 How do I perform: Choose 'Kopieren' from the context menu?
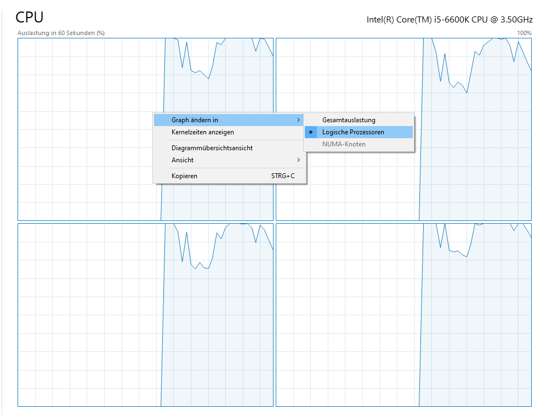pyautogui.click(x=184, y=176)
